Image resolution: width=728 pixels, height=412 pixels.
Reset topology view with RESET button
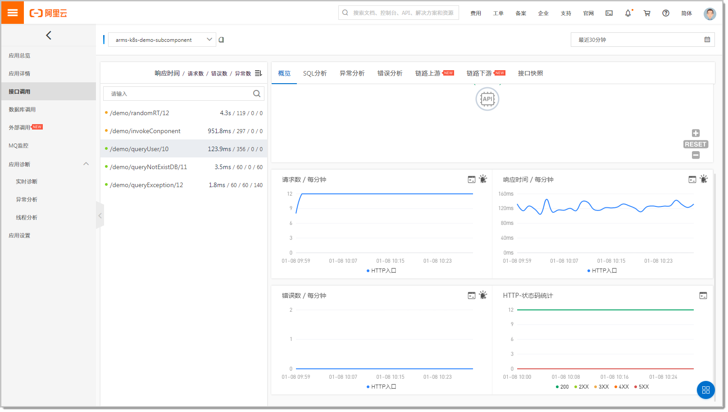pyautogui.click(x=696, y=144)
